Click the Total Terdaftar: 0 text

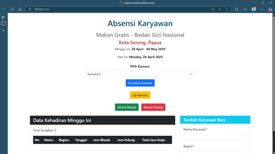(45, 130)
